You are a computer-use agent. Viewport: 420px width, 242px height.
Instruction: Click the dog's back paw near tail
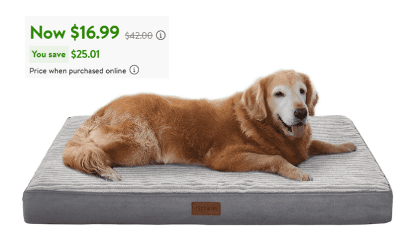[110, 176]
